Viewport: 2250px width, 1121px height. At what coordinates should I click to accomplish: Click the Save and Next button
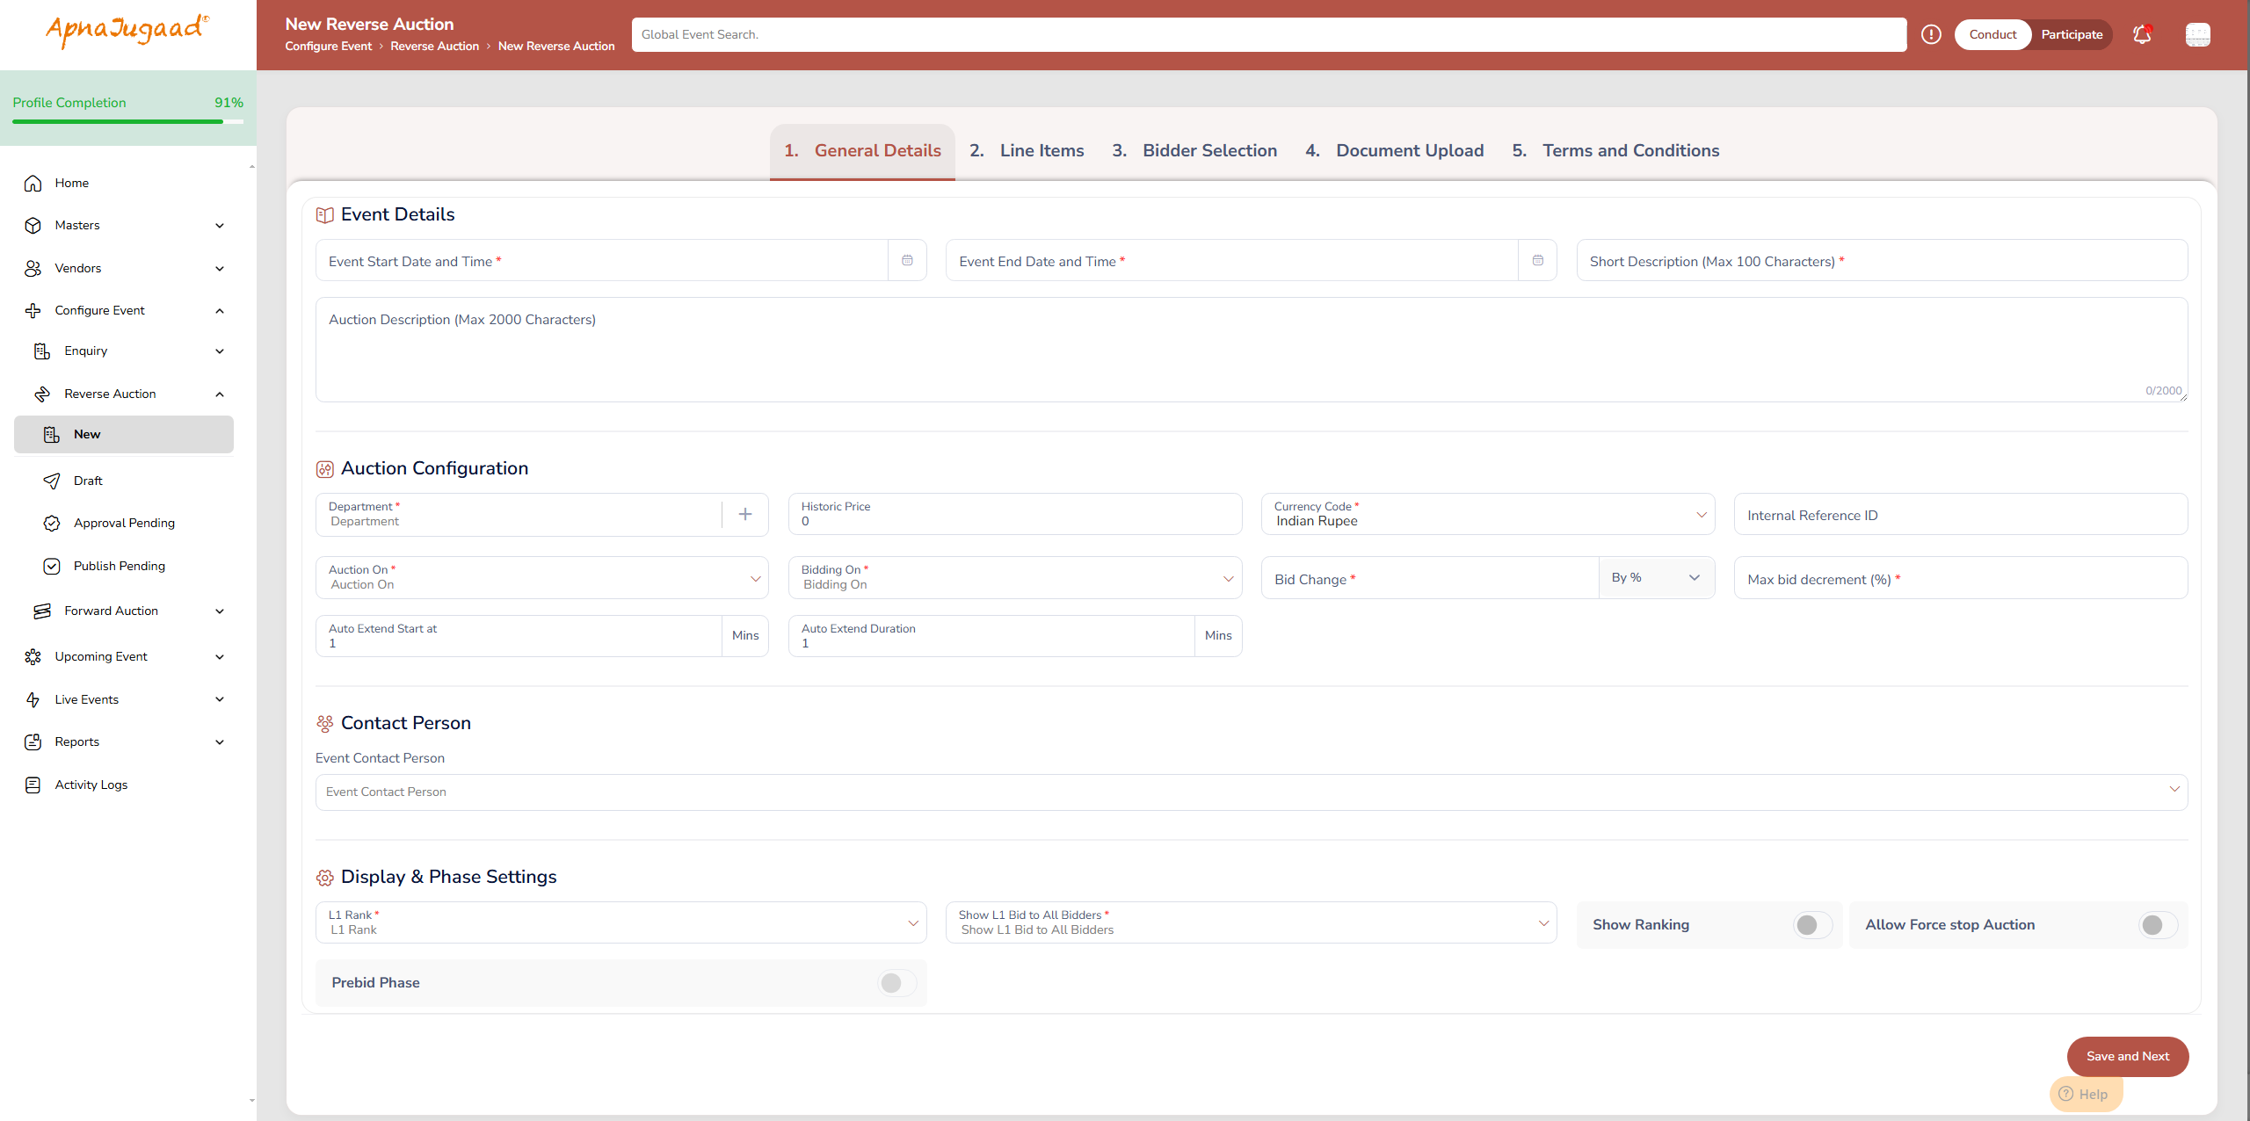2127,1056
